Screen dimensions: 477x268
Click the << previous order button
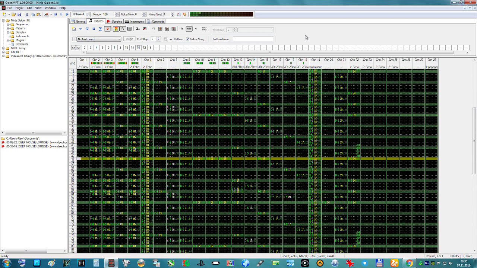[x=74, y=48]
